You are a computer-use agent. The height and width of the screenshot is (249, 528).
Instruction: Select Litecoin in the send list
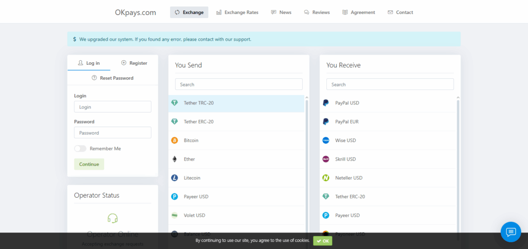click(x=192, y=178)
